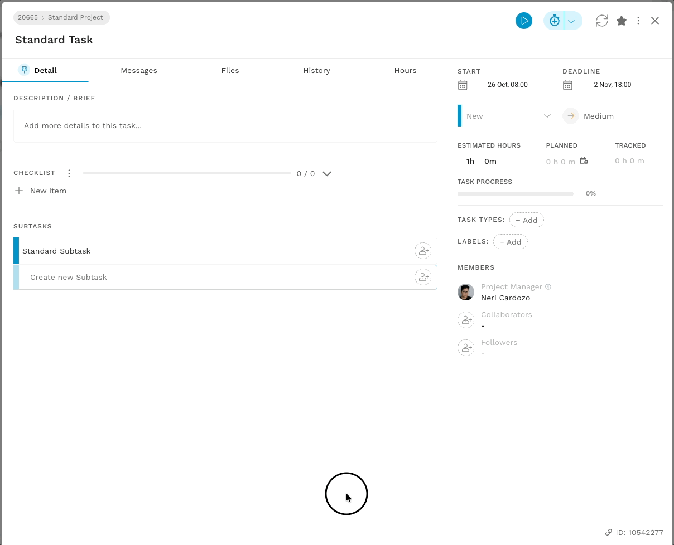The image size is (674, 545).
Task: Toggle the favorite star icon
Action: point(622,21)
